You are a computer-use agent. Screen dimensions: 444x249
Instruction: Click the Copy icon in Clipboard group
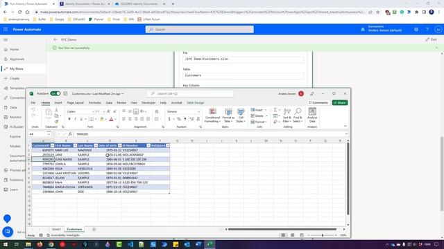pos(56,116)
